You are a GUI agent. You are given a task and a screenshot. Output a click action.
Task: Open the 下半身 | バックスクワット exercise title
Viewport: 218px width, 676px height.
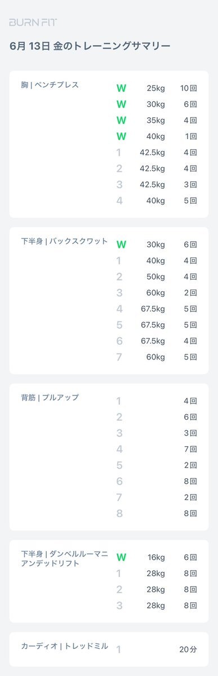[64, 241]
